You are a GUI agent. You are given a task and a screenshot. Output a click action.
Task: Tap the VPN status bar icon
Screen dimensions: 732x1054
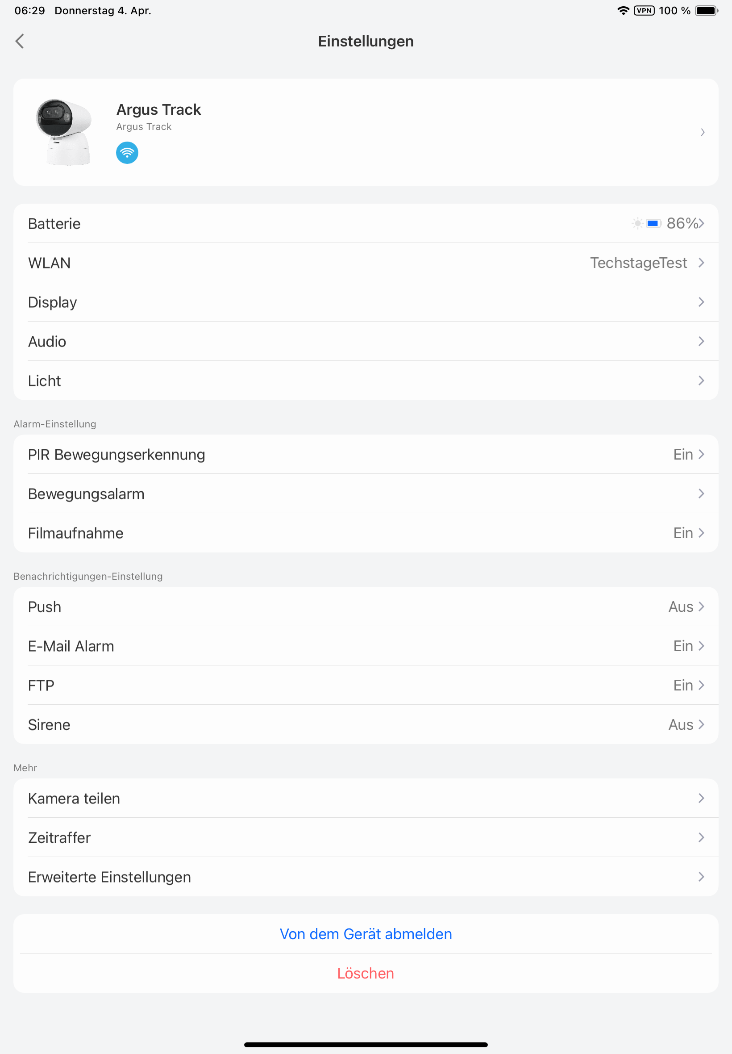tap(644, 11)
